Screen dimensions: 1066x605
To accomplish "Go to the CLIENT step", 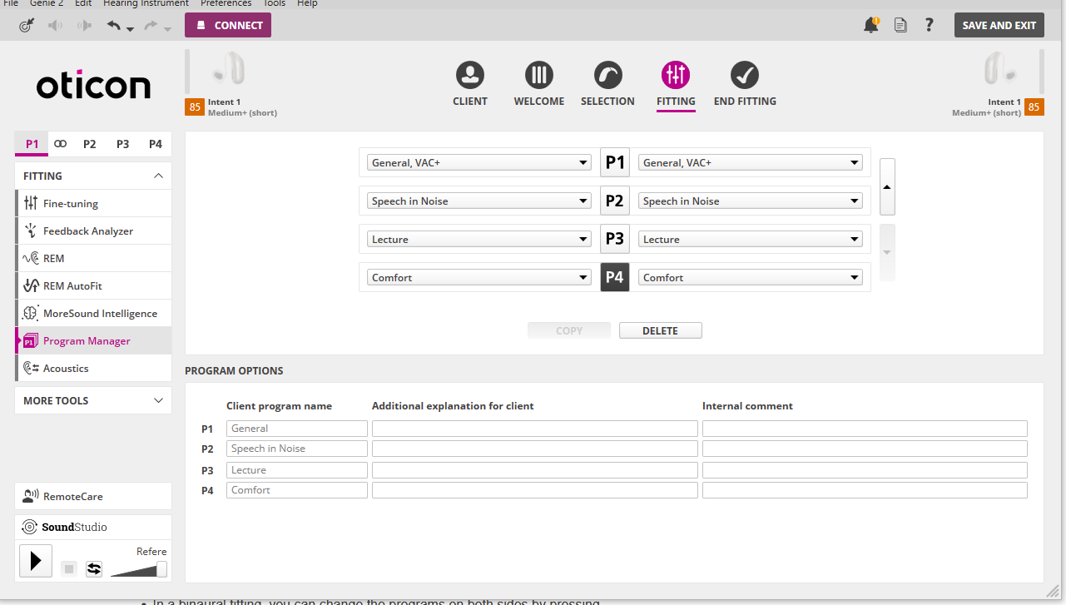I will [x=470, y=84].
